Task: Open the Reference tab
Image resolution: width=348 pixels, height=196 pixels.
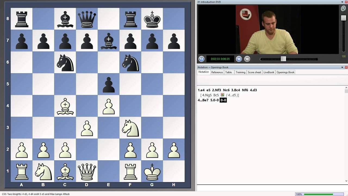Action: pyautogui.click(x=217, y=72)
